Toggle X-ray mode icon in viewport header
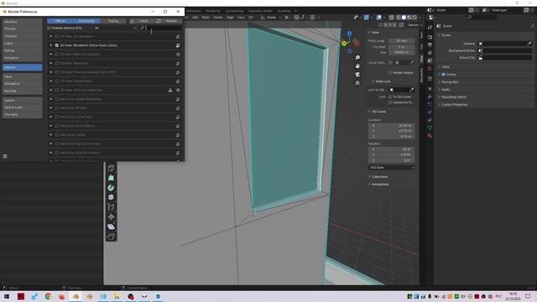 (391, 17)
